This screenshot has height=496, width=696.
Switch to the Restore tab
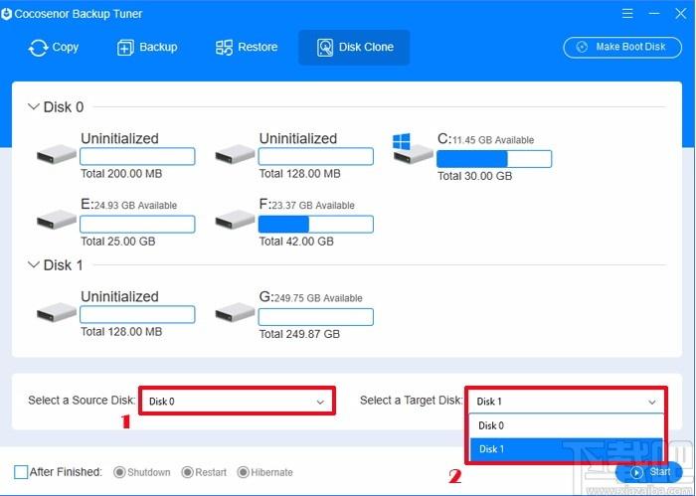[247, 47]
